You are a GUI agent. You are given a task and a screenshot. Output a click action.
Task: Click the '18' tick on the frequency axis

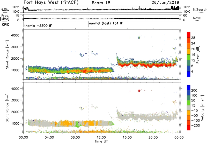[x=17, y=15]
